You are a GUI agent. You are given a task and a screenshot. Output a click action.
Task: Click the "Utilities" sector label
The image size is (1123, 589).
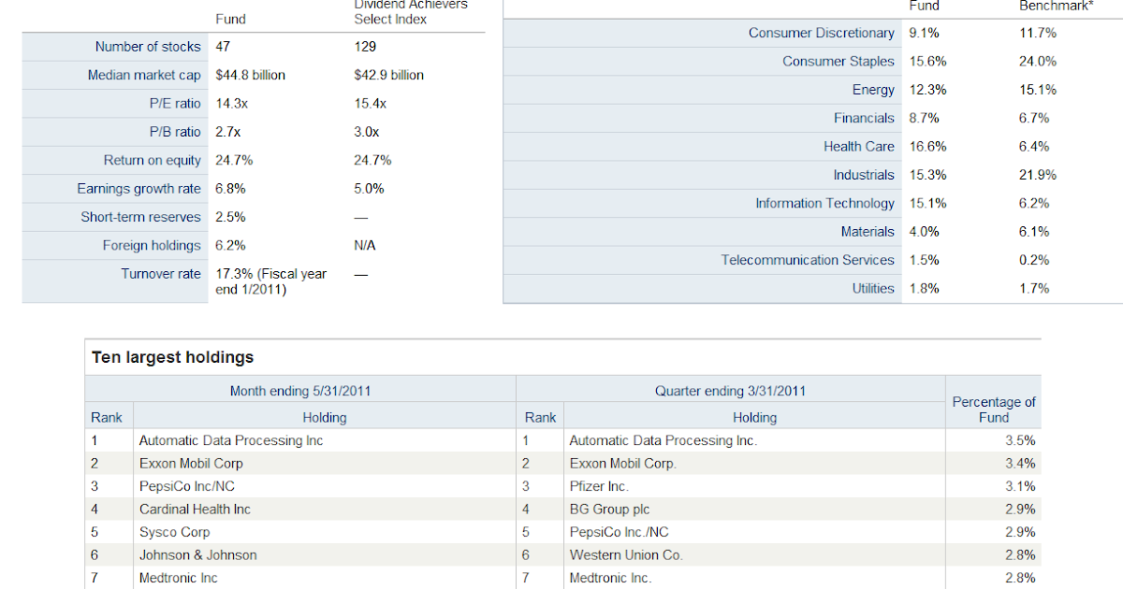pyautogui.click(x=873, y=289)
